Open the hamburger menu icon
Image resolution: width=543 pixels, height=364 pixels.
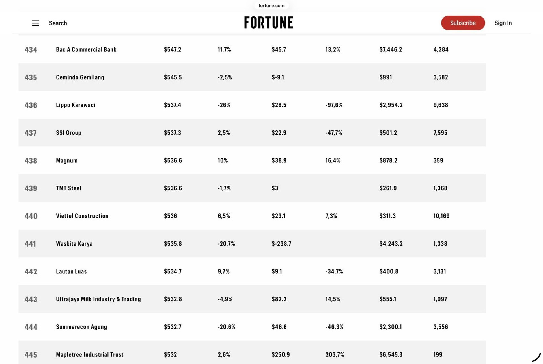35,23
